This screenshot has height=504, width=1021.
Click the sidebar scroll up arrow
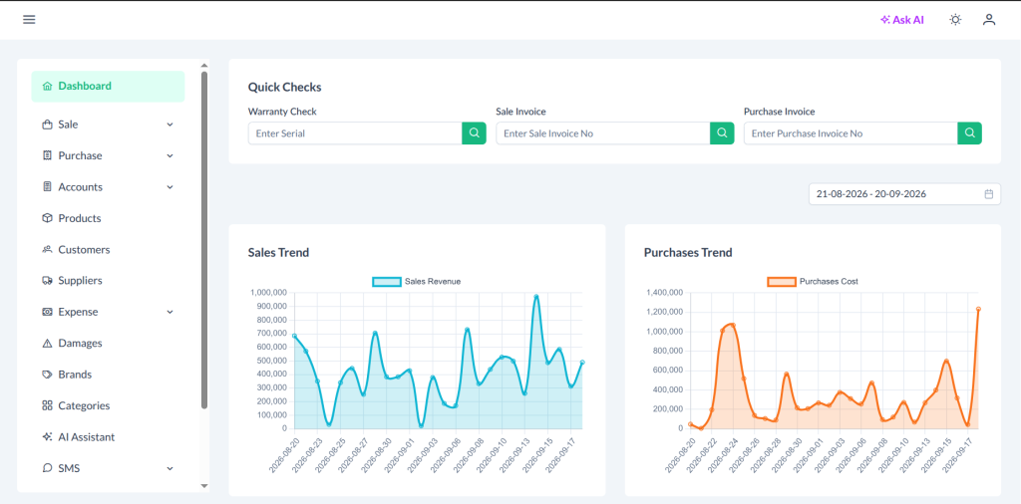click(x=203, y=65)
